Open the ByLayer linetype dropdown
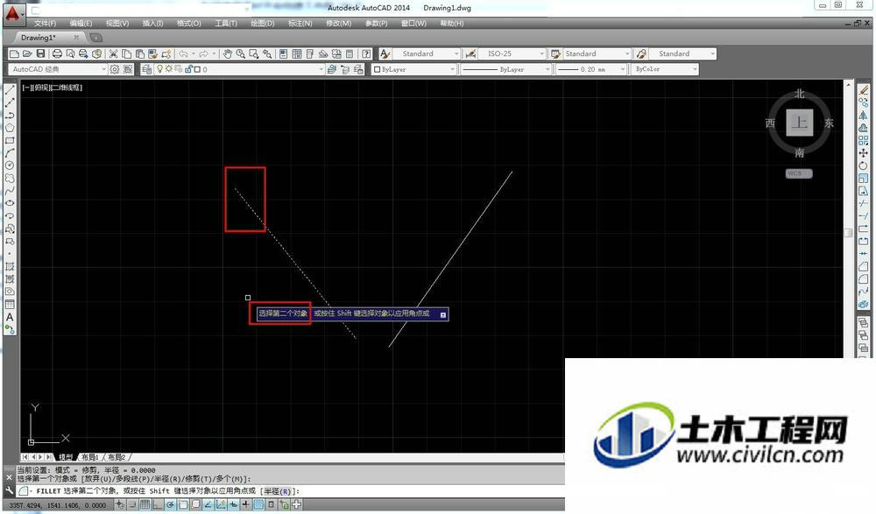 506,69
